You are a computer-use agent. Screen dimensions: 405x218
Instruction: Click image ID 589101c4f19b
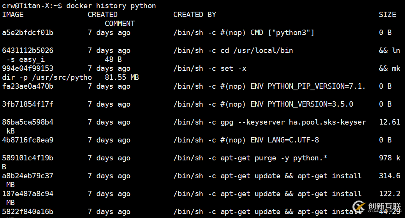point(28,158)
